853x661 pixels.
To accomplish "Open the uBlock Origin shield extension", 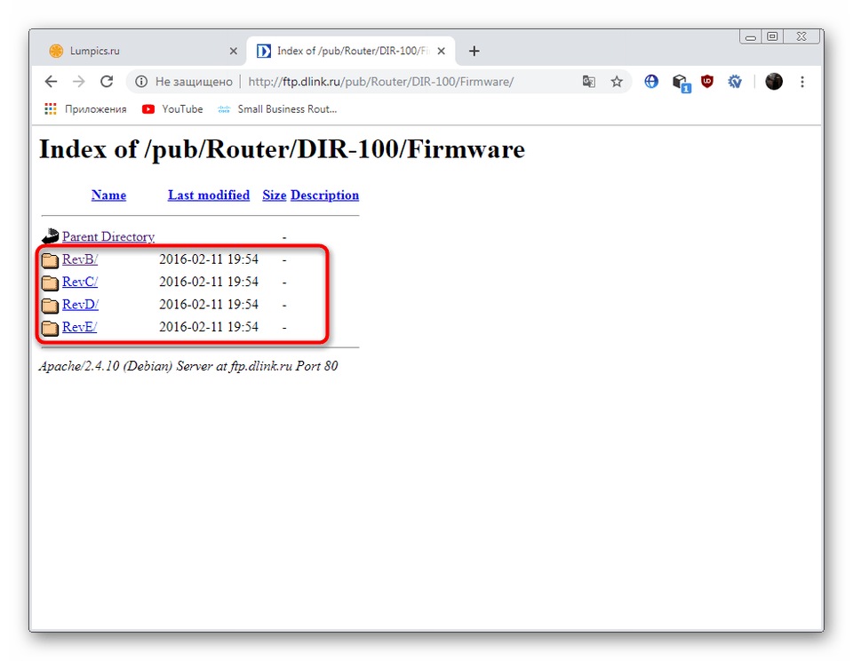I will [x=707, y=82].
